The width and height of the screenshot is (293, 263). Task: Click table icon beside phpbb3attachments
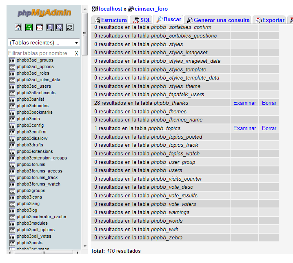coord(12,93)
